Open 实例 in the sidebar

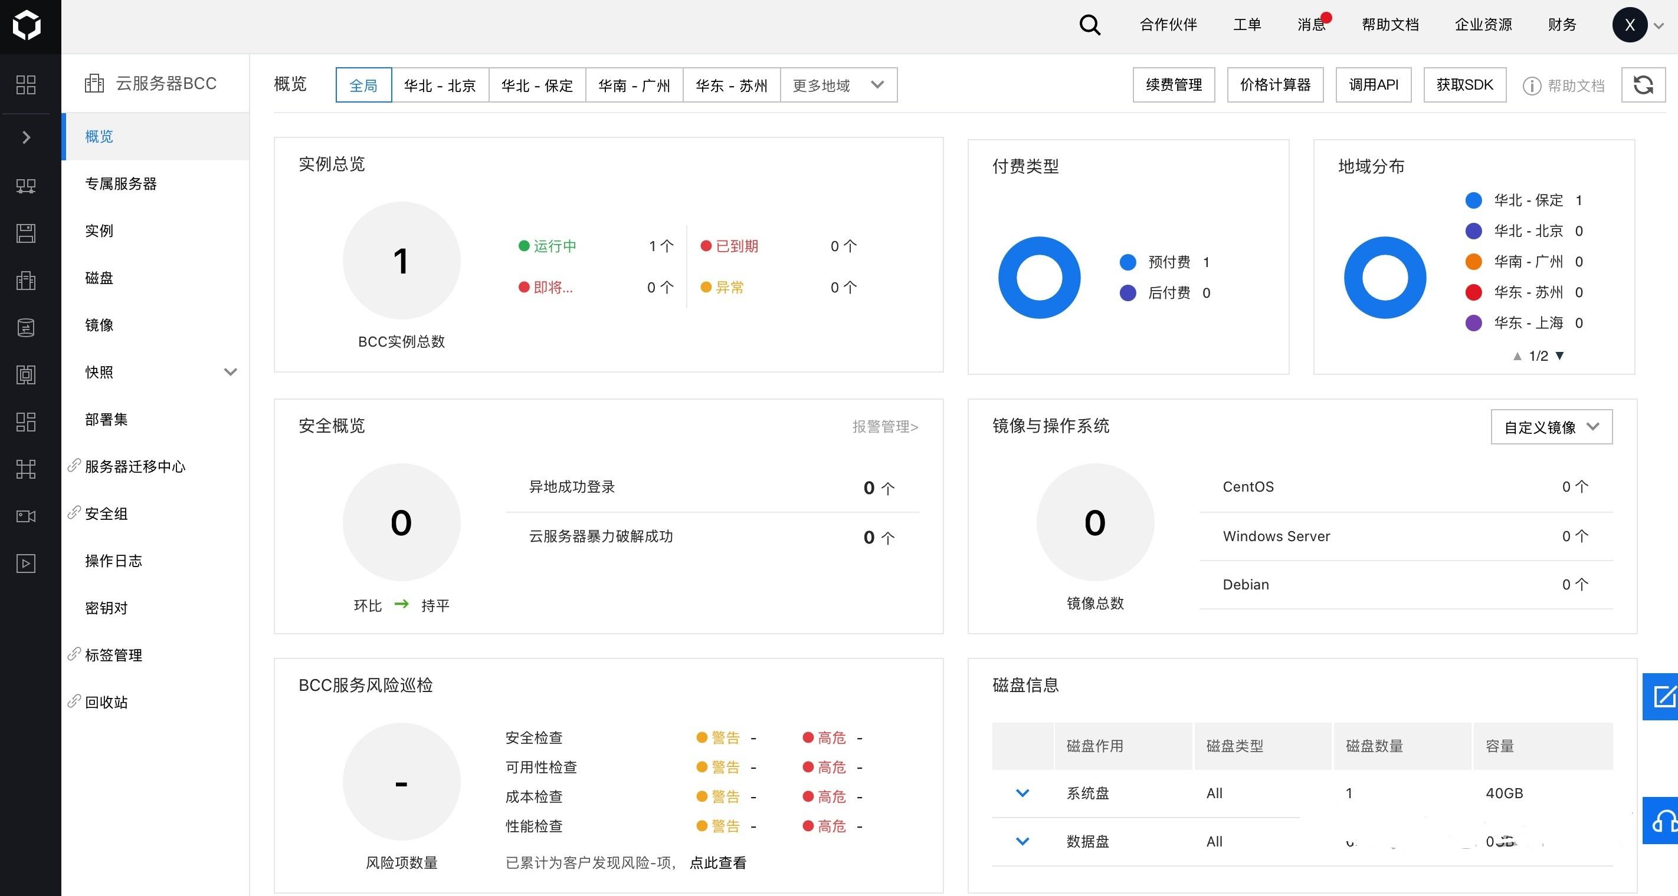156,231
